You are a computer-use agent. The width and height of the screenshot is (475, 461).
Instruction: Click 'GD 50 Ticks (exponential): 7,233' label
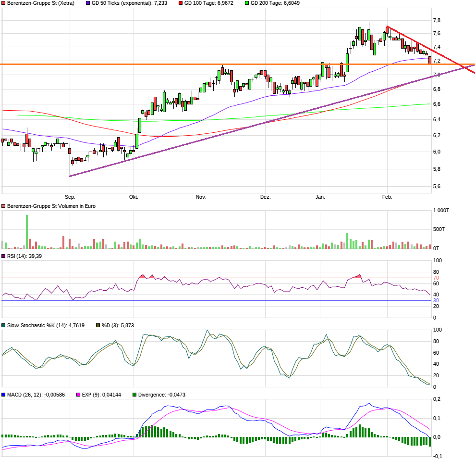tap(129, 3)
